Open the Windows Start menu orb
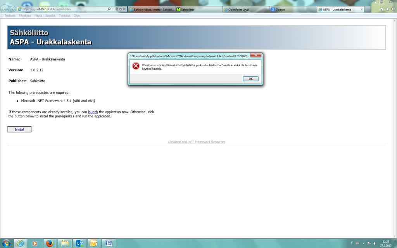Image resolution: width=397 pixels, height=248 pixels. (6, 243)
